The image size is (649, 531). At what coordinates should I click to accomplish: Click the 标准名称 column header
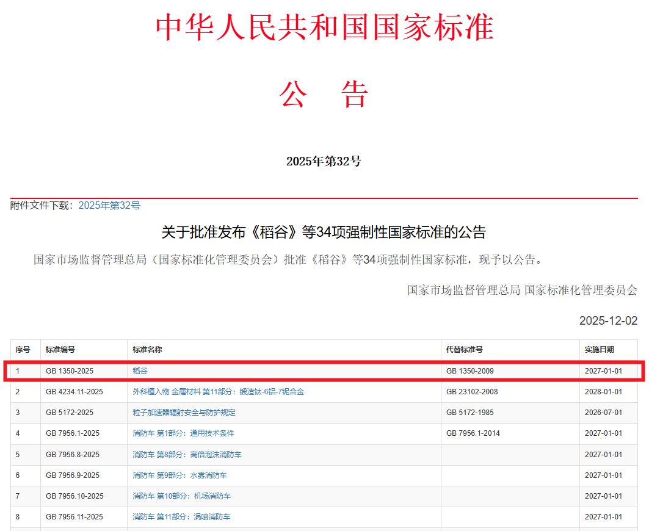click(x=147, y=350)
